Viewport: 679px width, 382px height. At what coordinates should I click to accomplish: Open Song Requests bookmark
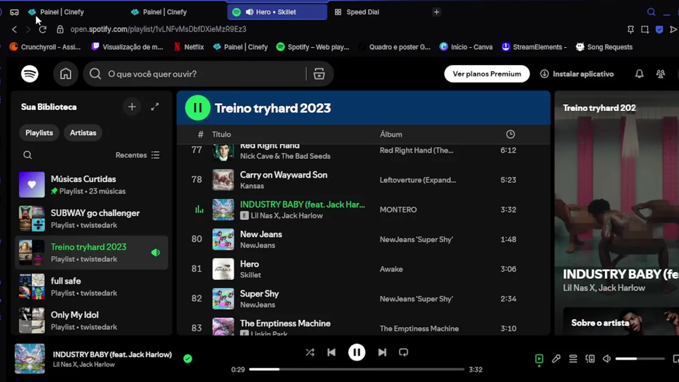click(604, 47)
